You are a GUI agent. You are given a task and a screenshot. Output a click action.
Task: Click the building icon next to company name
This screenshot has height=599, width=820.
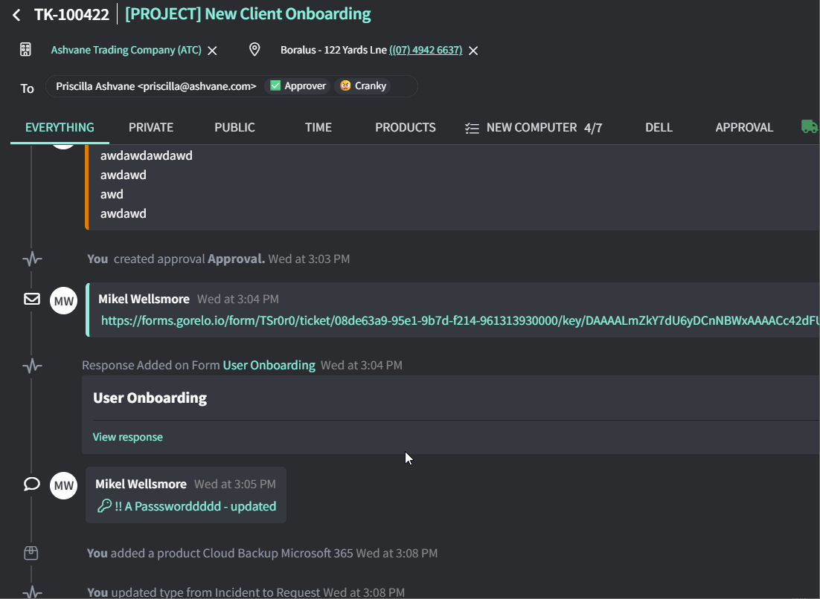pos(25,50)
